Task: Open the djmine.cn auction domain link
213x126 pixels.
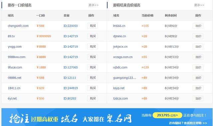Action: pyautogui.click(x=119, y=36)
